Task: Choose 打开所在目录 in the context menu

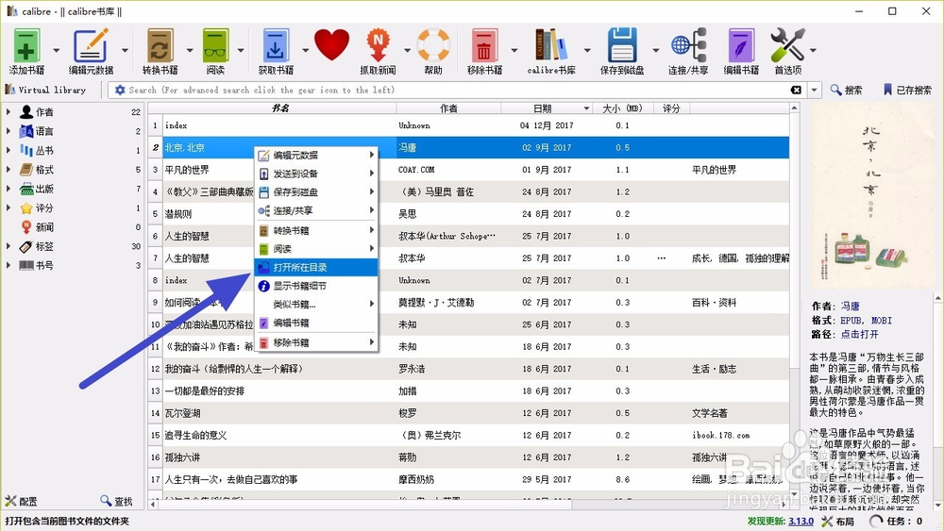Action: pos(316,267)
